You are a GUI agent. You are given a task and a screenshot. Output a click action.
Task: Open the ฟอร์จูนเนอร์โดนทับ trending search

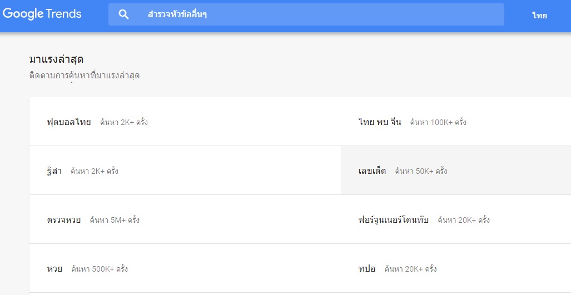393,219
